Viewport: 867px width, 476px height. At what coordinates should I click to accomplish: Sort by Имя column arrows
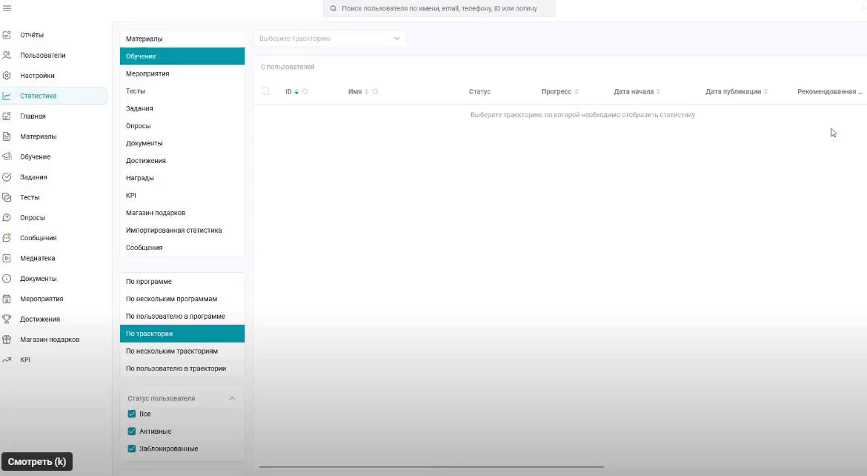(x=366, y=92)
